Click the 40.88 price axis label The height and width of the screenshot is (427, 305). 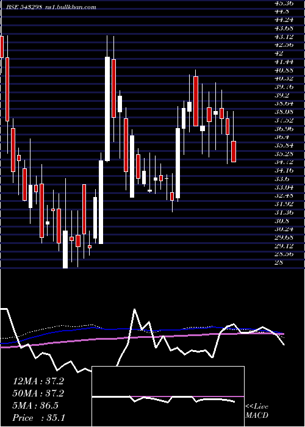284,70
